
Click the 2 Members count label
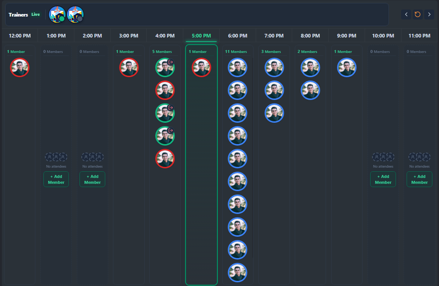pyautogui.click(x=307, y=52)
